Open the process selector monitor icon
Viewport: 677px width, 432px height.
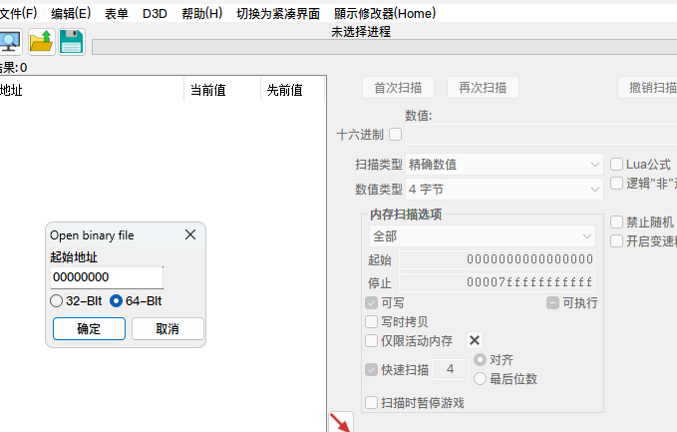point(10,42)
